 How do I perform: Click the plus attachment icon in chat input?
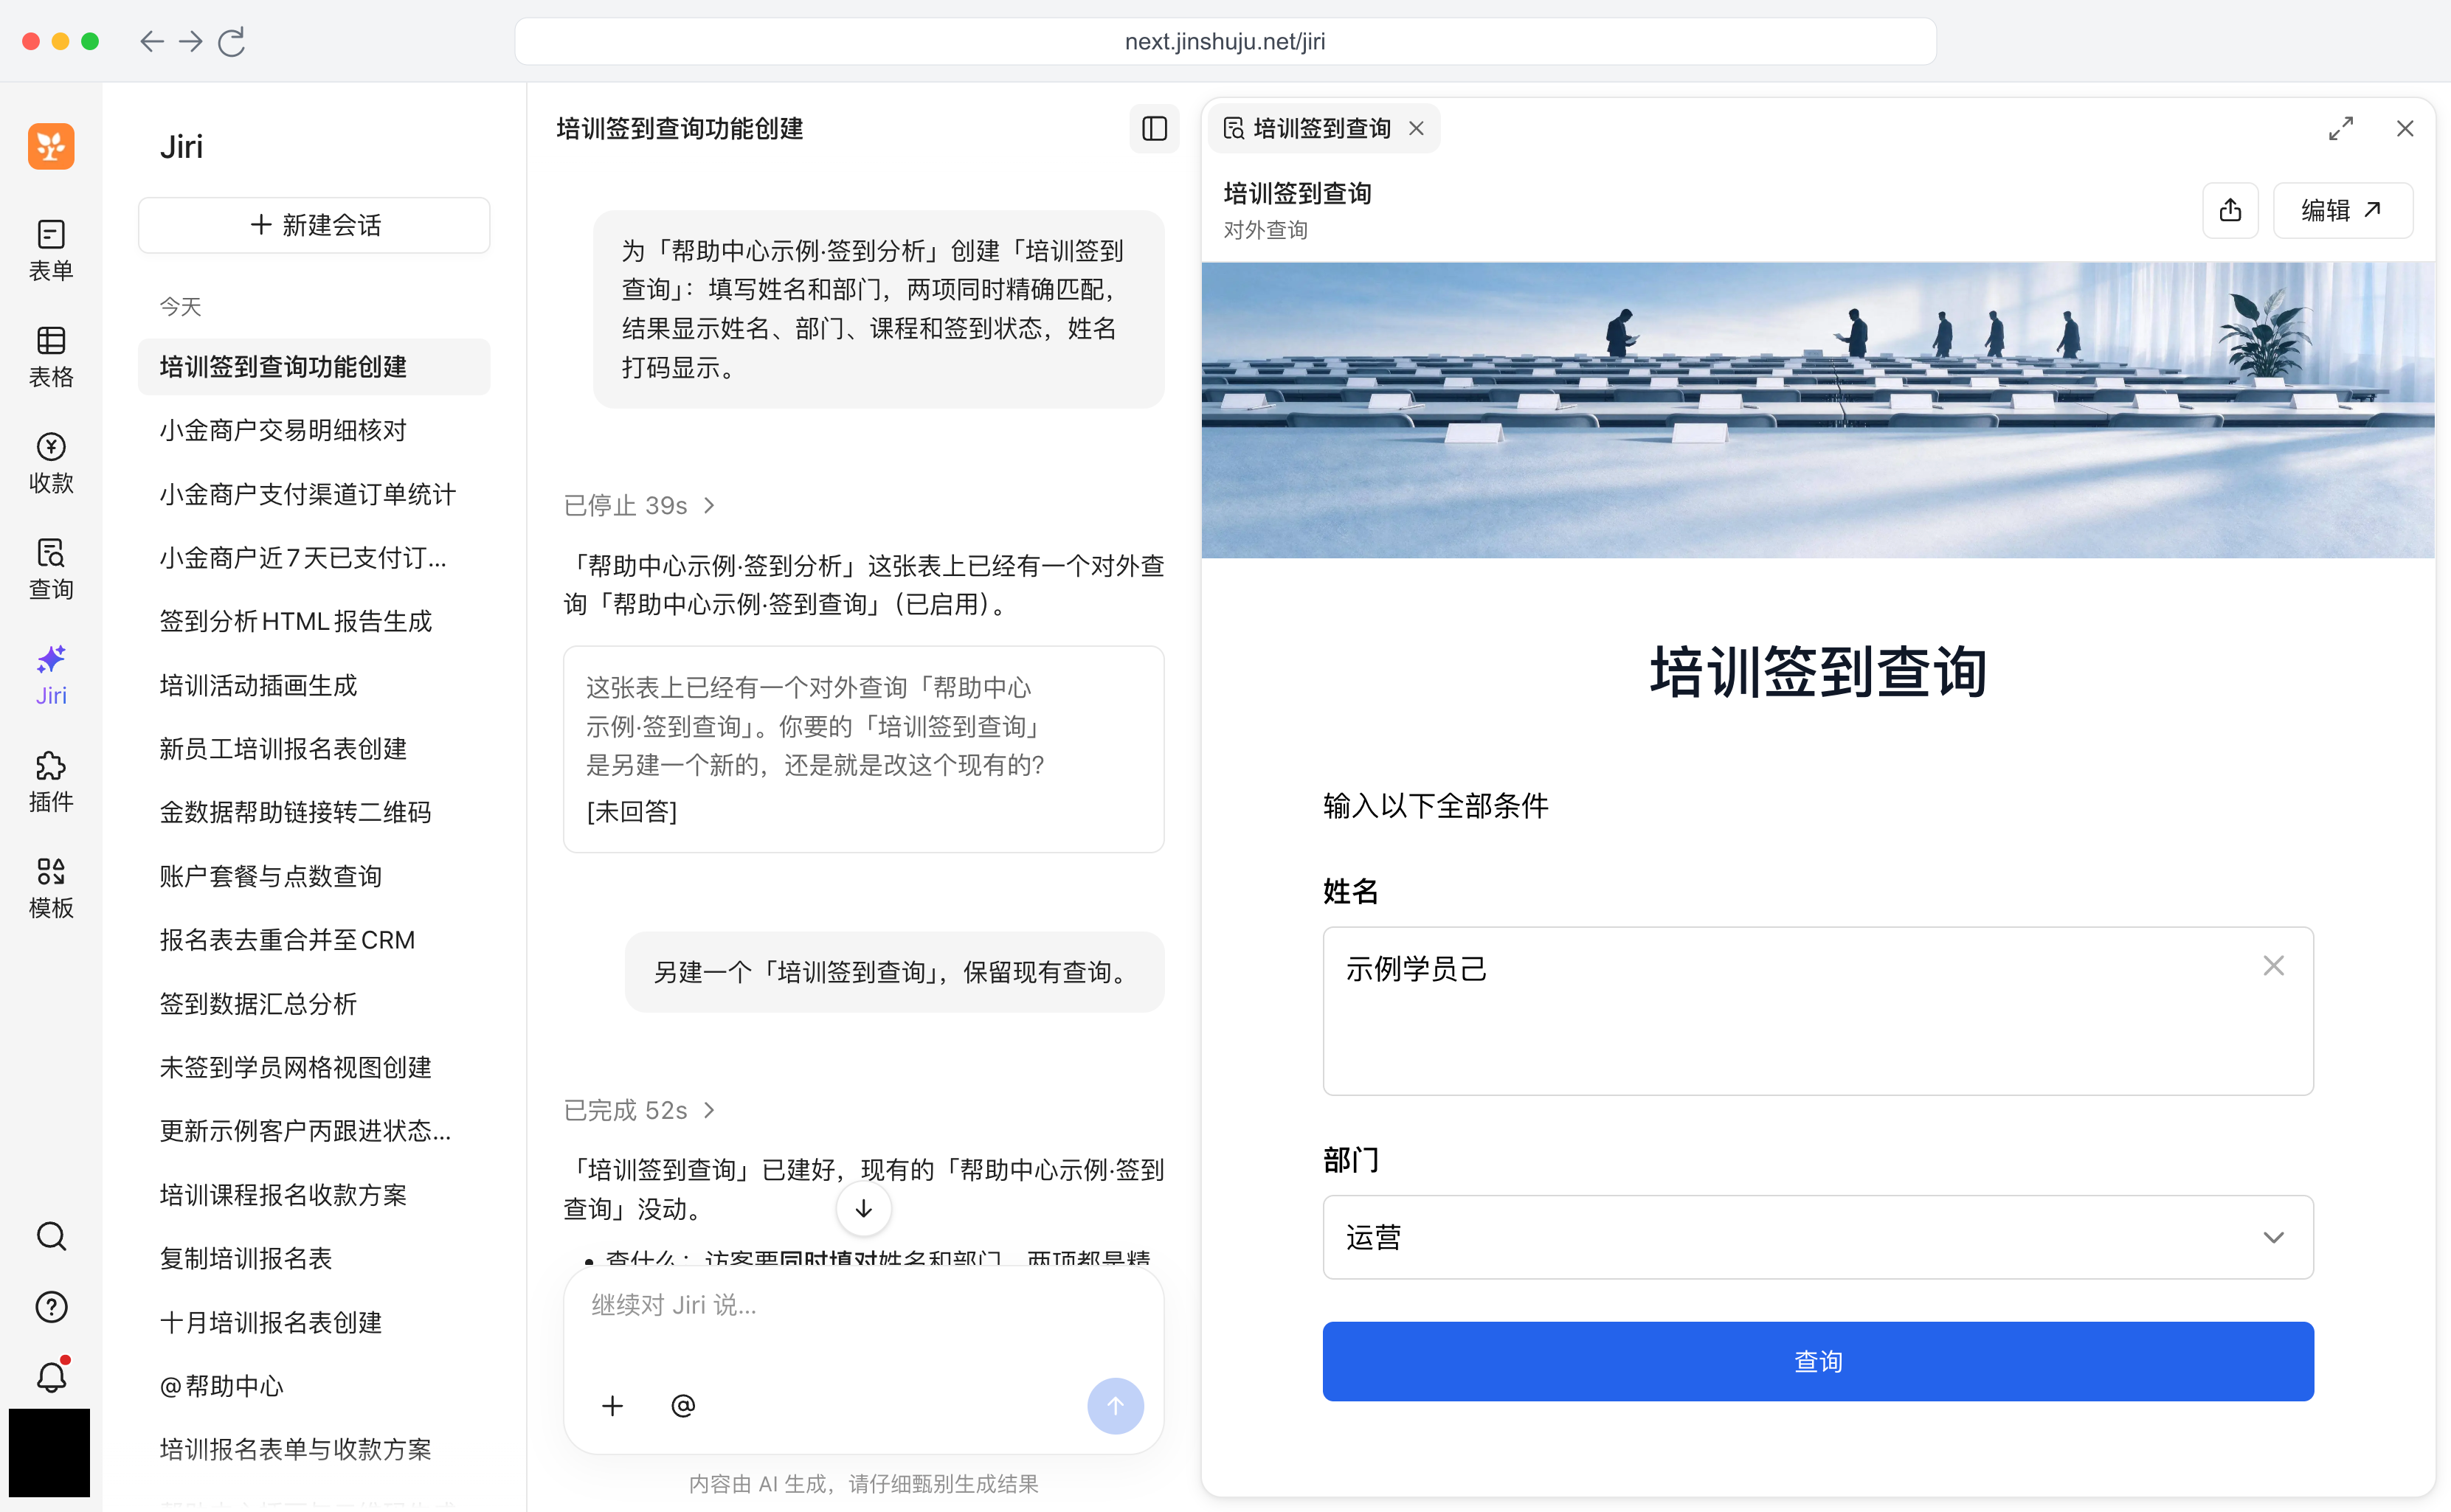point(612,1405)
